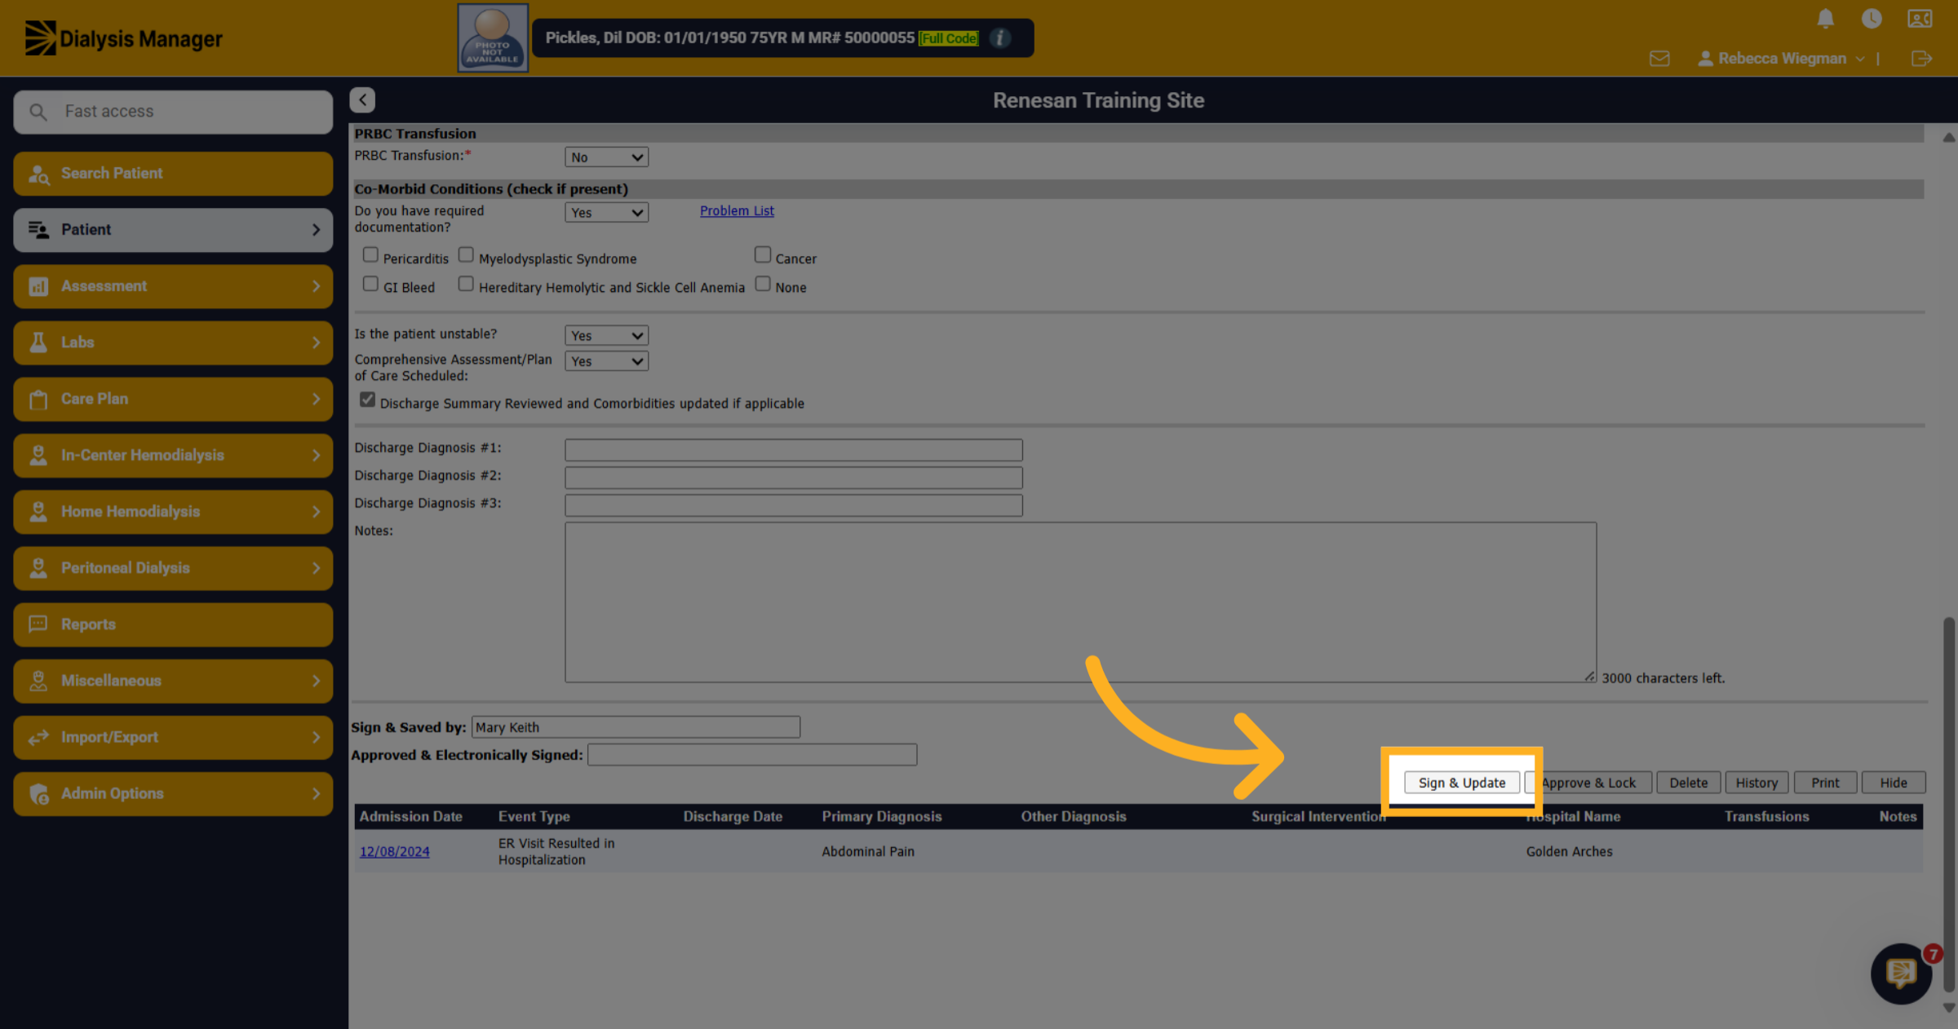Open Import/Export sidebar menu
Viewport: 1958px width, 1029px height.
click(x=173, y=736)
